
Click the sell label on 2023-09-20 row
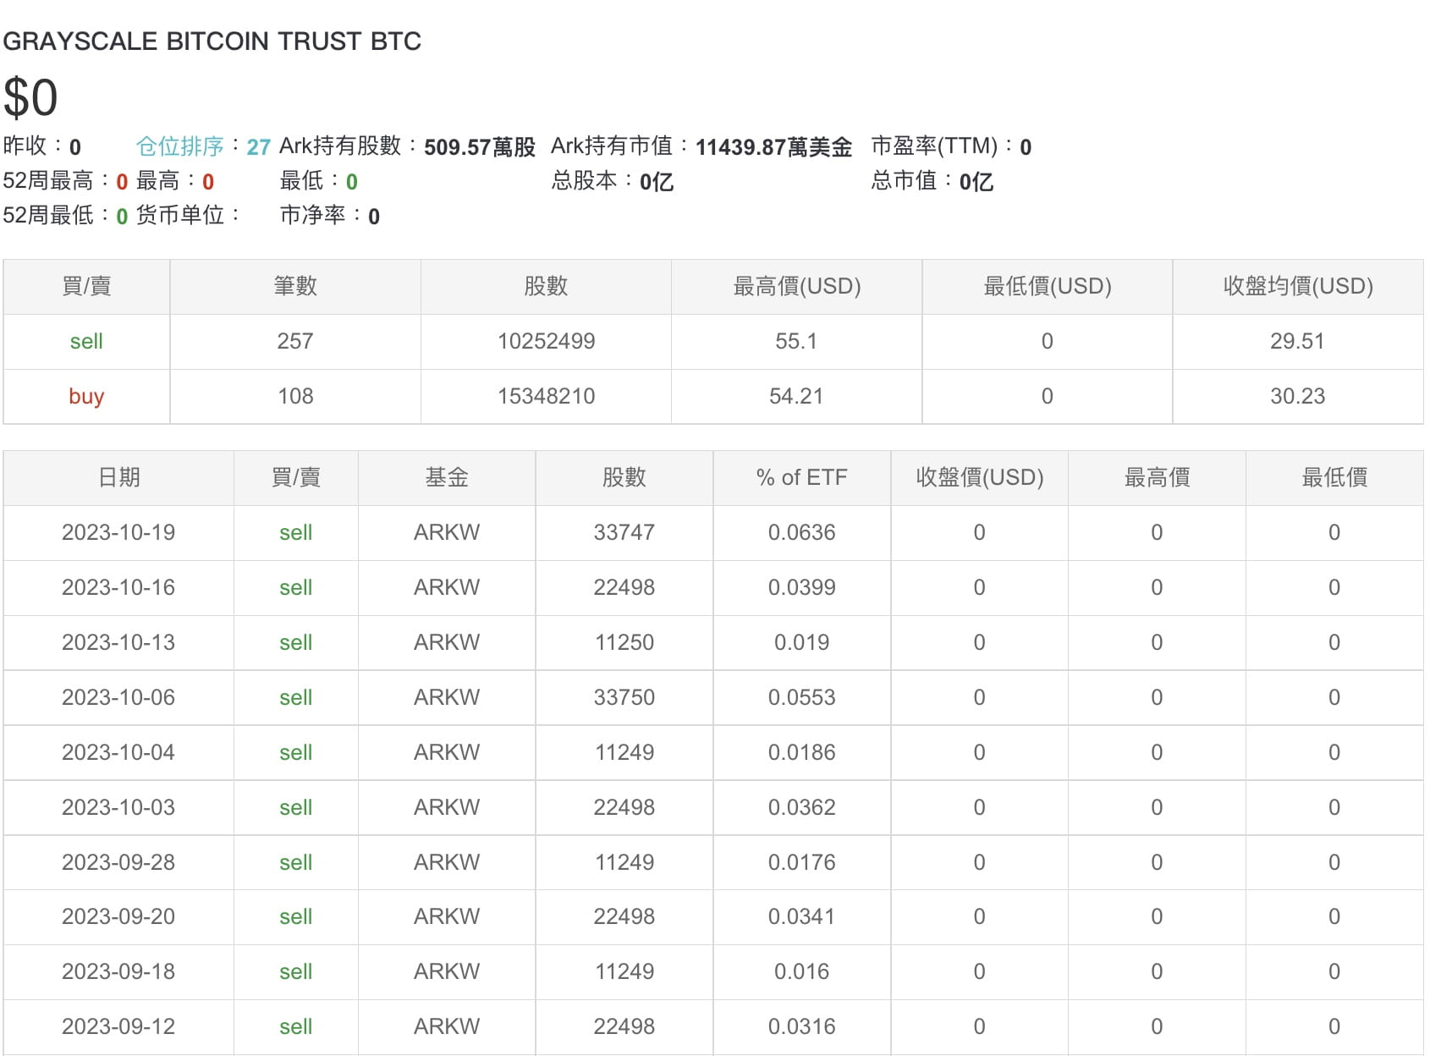coord(295,916)
